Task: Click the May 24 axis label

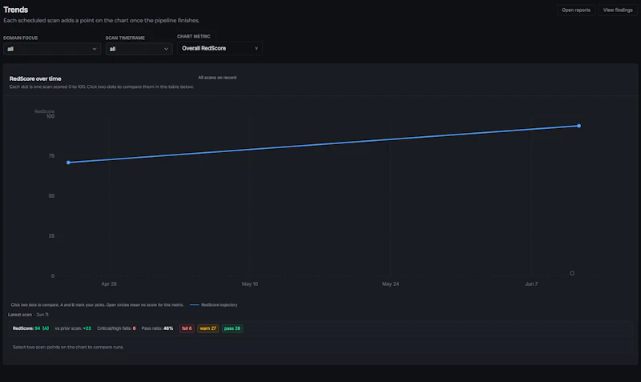Action: 390,284
